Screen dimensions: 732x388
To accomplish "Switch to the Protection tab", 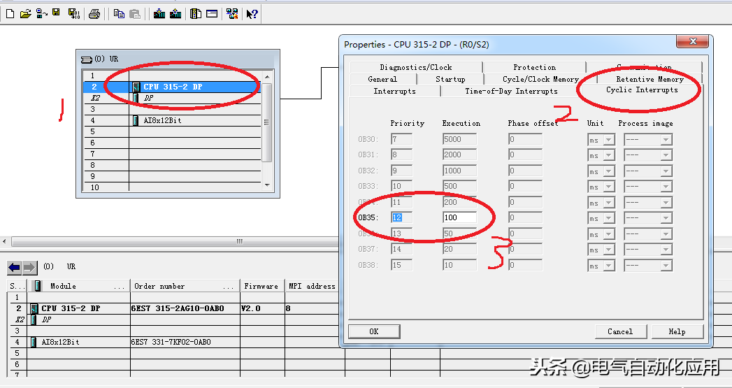I will point(535,67).
